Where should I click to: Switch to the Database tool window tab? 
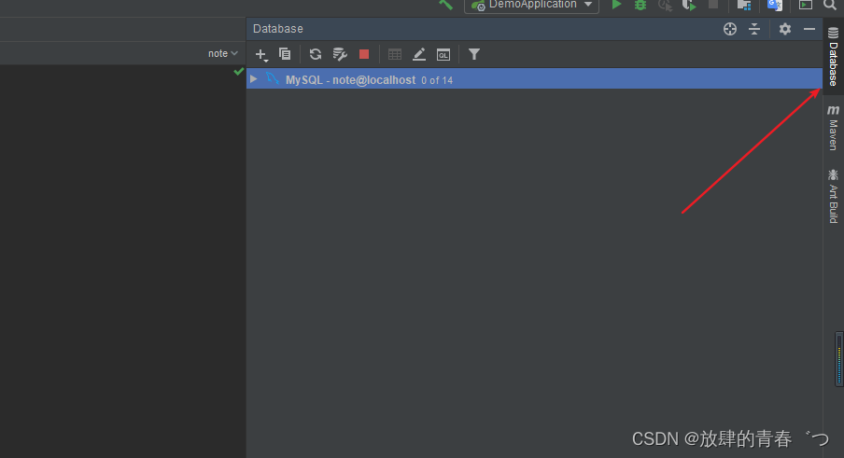coord(833,57)
